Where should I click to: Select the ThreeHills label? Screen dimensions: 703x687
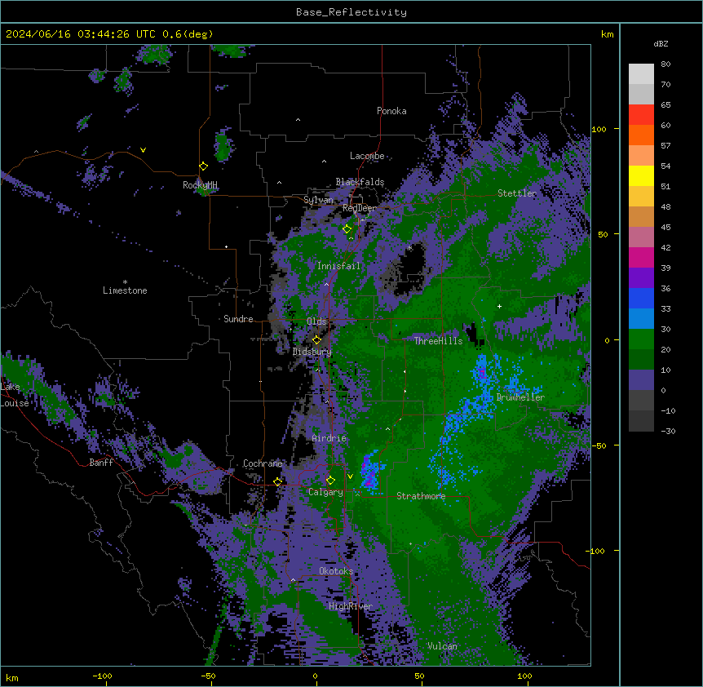tap(438, 341)
